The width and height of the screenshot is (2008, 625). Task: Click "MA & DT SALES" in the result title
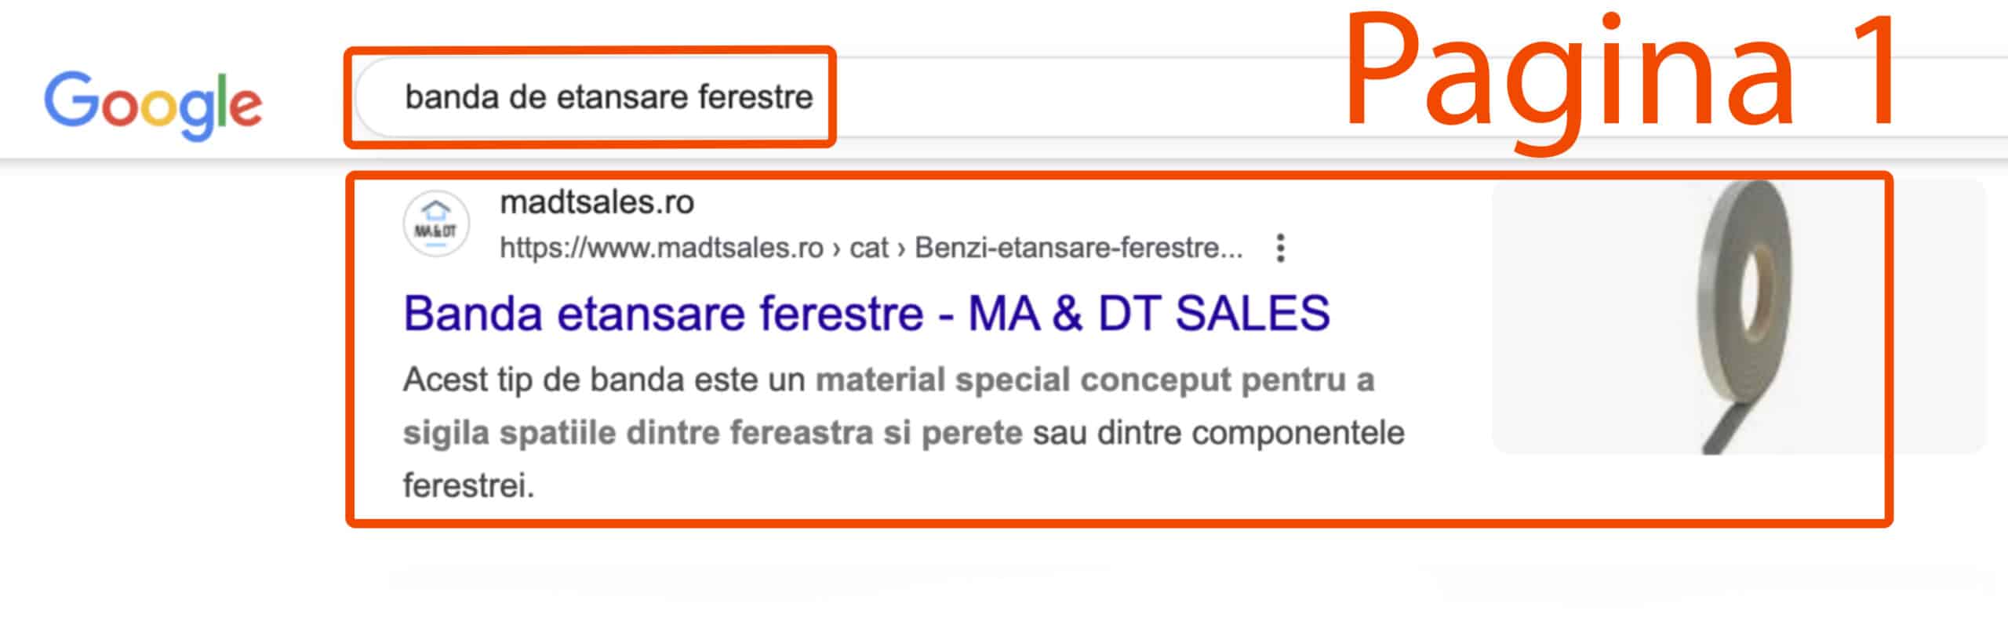(x=1149, y=314)
